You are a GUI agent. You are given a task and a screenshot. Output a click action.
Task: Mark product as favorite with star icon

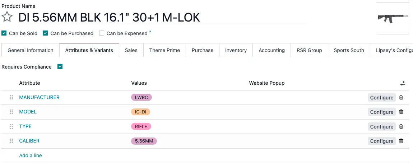(7, 17)
